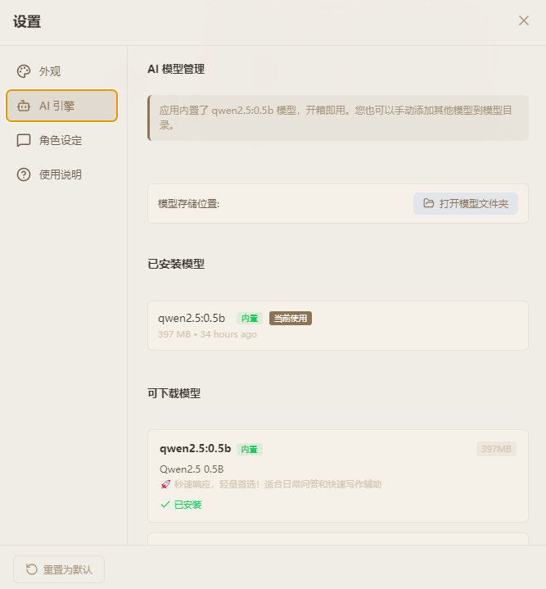Click the 内置 badge in 已安装模型 card
Screen dimensions: 546x589
[x=250, y=319]
